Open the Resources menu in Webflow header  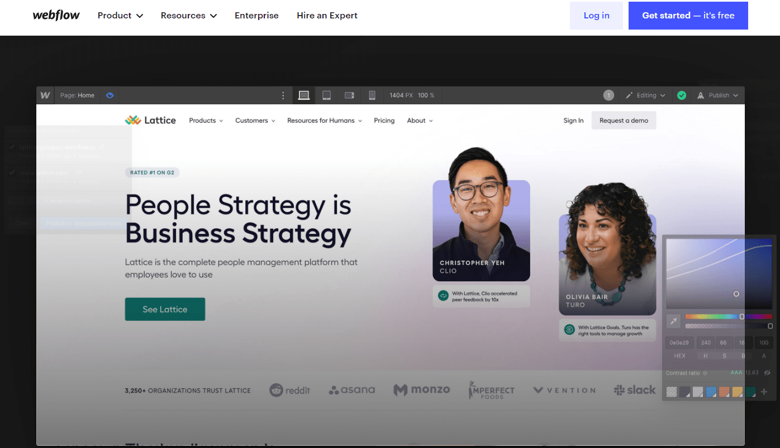tap(188, 16)
